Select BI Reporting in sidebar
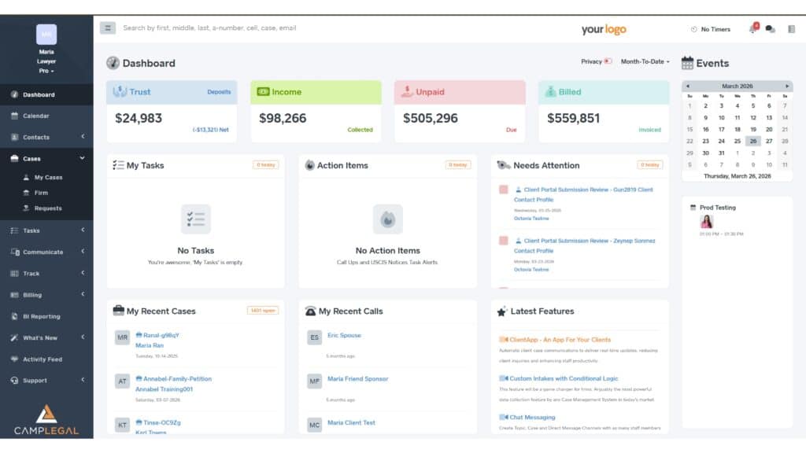The width and height of the screenshot is (806, 453). (46, 316)
